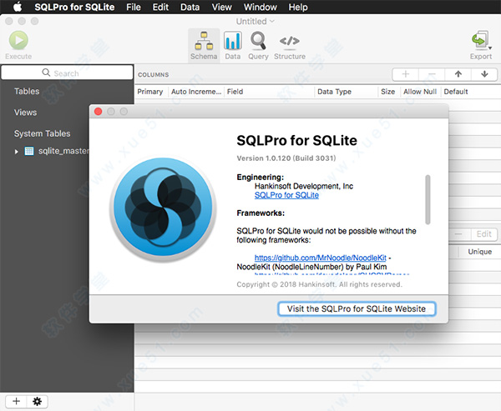Image resolution: width=501 pixels, height=411 pixels.
Task: Expand the sqlite_master tree item
Action: coord(16,152)
